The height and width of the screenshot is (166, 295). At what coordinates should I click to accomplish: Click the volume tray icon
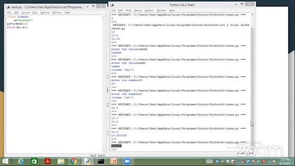(x=258, y=161)
